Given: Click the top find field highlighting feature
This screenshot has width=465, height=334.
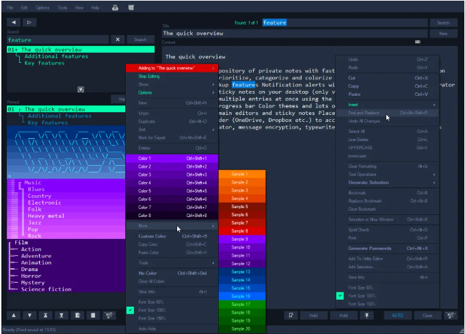Looking at the screenshot, I should coord(345,23).
